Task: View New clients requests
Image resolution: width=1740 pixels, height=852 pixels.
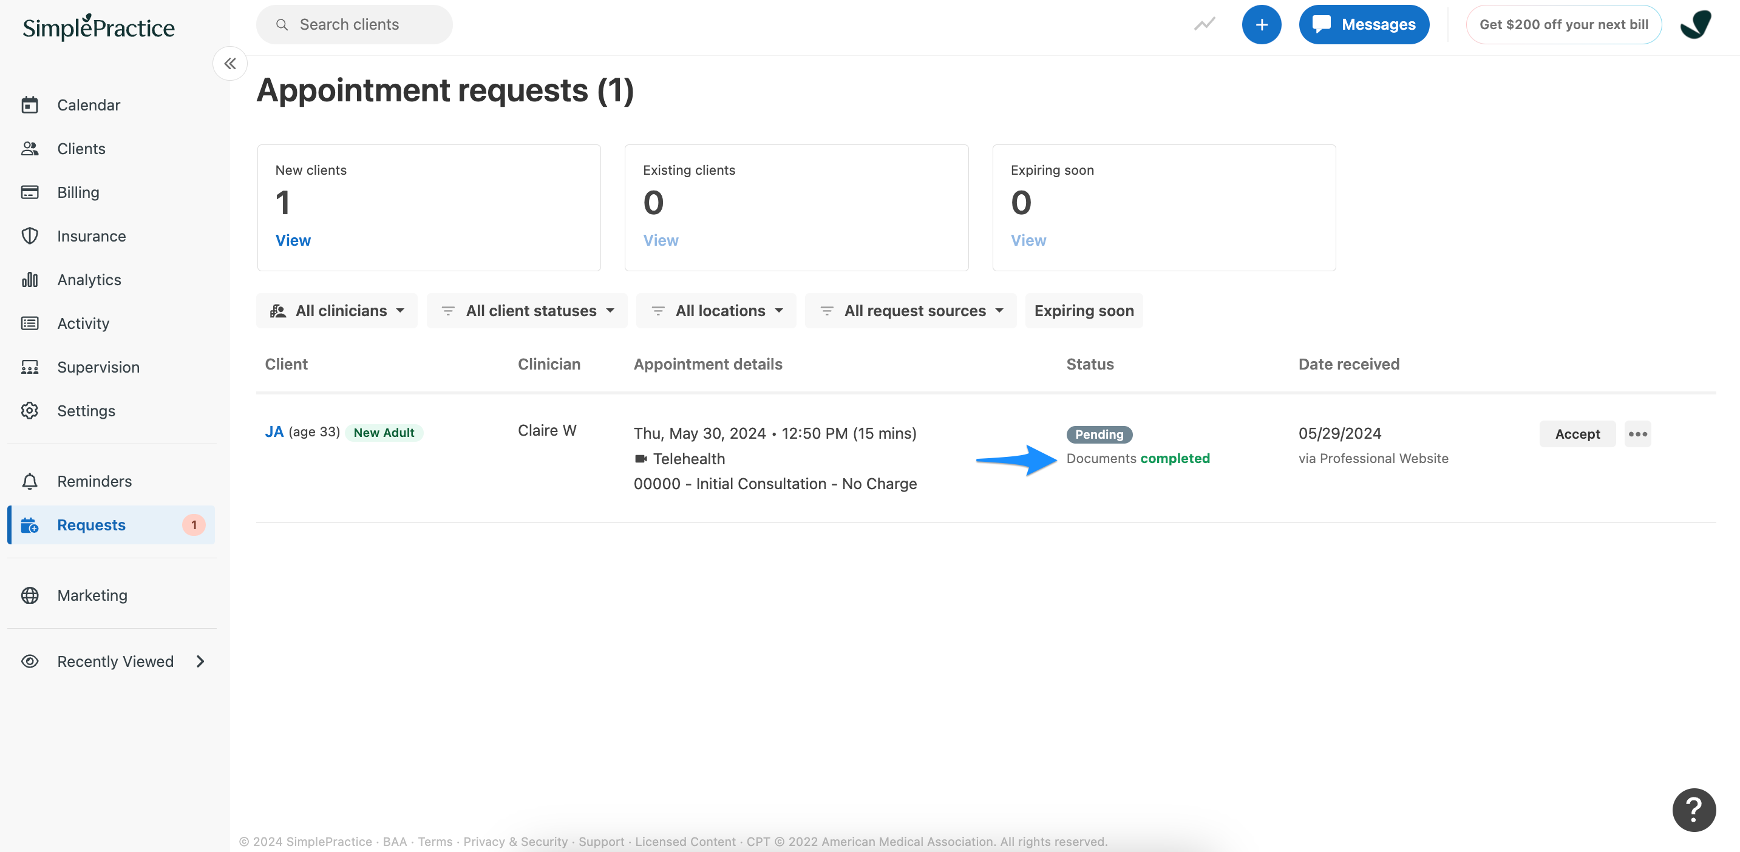Action: tap(293, 240)
